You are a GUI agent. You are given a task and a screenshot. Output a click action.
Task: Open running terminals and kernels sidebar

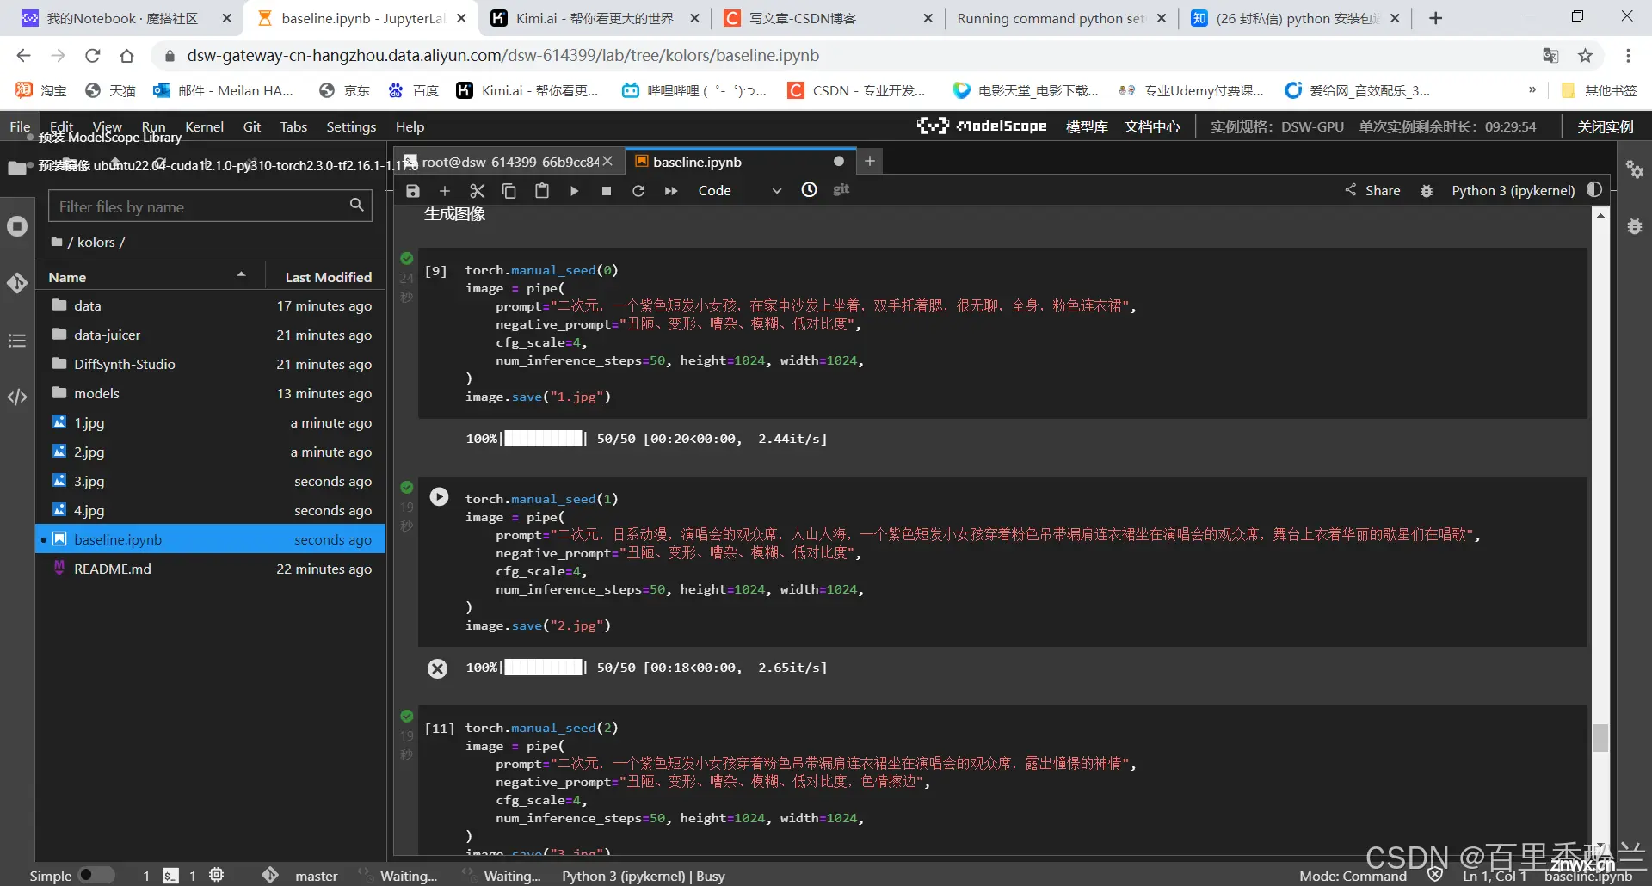coord(17,226)
